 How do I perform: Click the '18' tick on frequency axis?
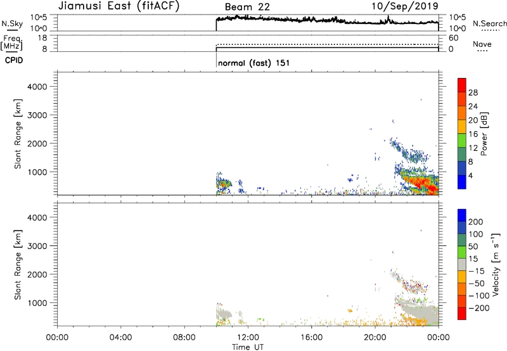42,38
